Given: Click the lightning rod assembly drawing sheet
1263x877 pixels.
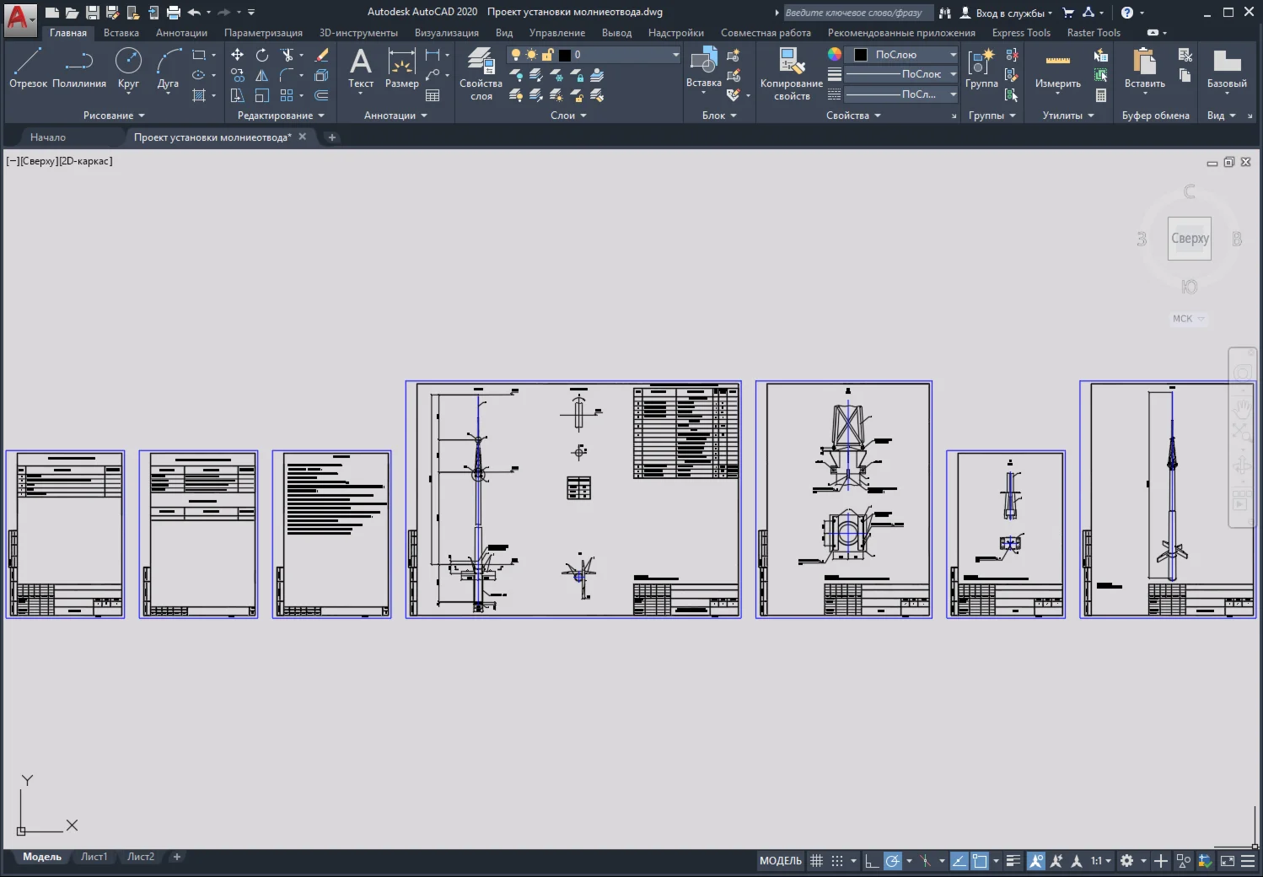Looking at the screenshot, I should point(573,499).
